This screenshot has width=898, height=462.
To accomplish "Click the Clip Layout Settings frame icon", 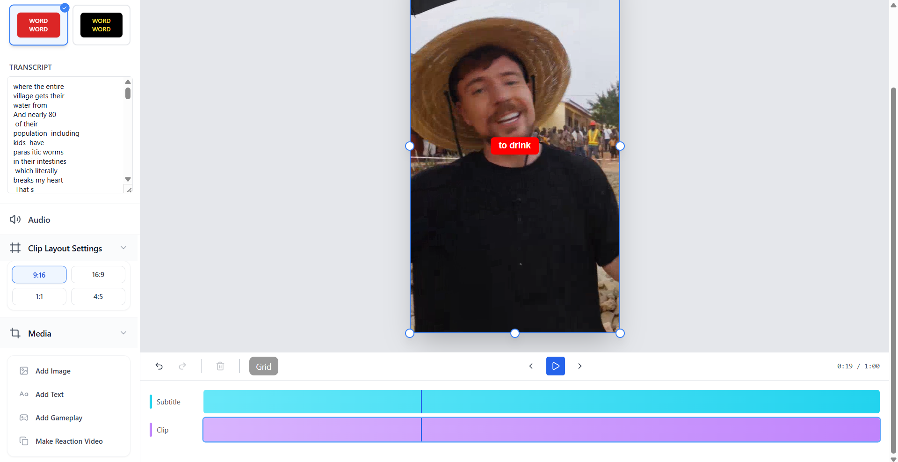I will pyautogui.click(x=15, y=248).
